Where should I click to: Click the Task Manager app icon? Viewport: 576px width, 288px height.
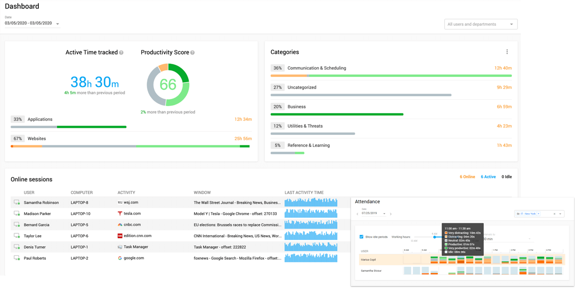[120, 247]
